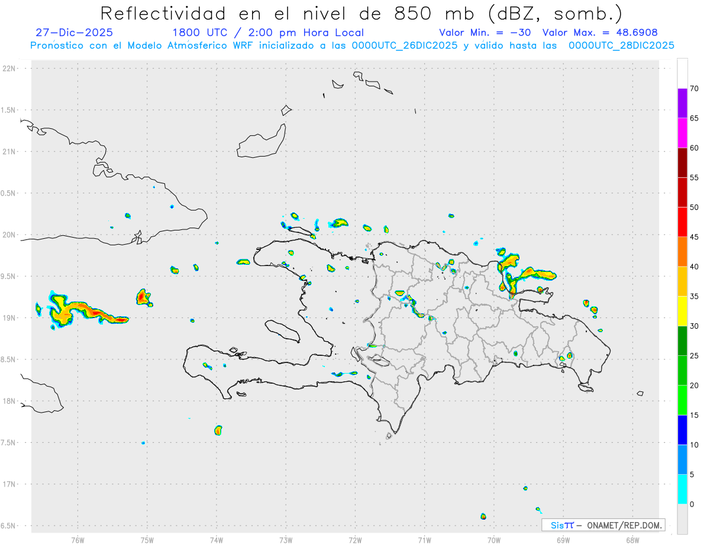This screenshot has width=710, height=548.
Task: Click the color bar label "45"
Action: (x=694, y=237)
